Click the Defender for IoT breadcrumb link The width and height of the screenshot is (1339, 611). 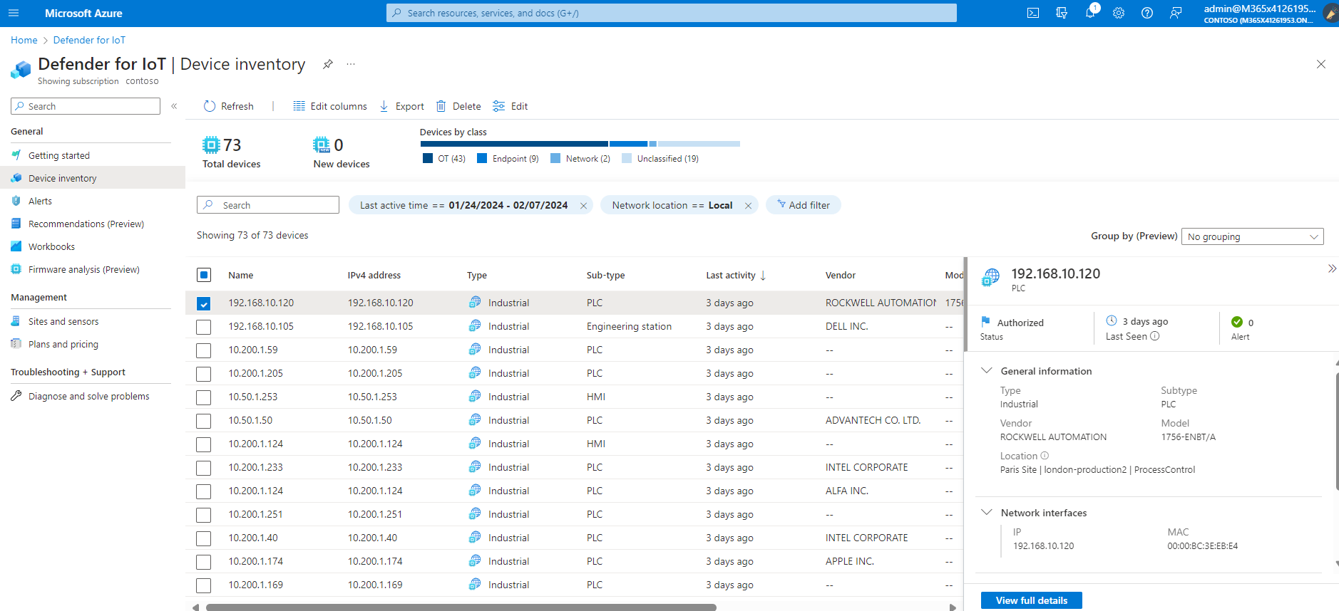click(x=89, y=40)
